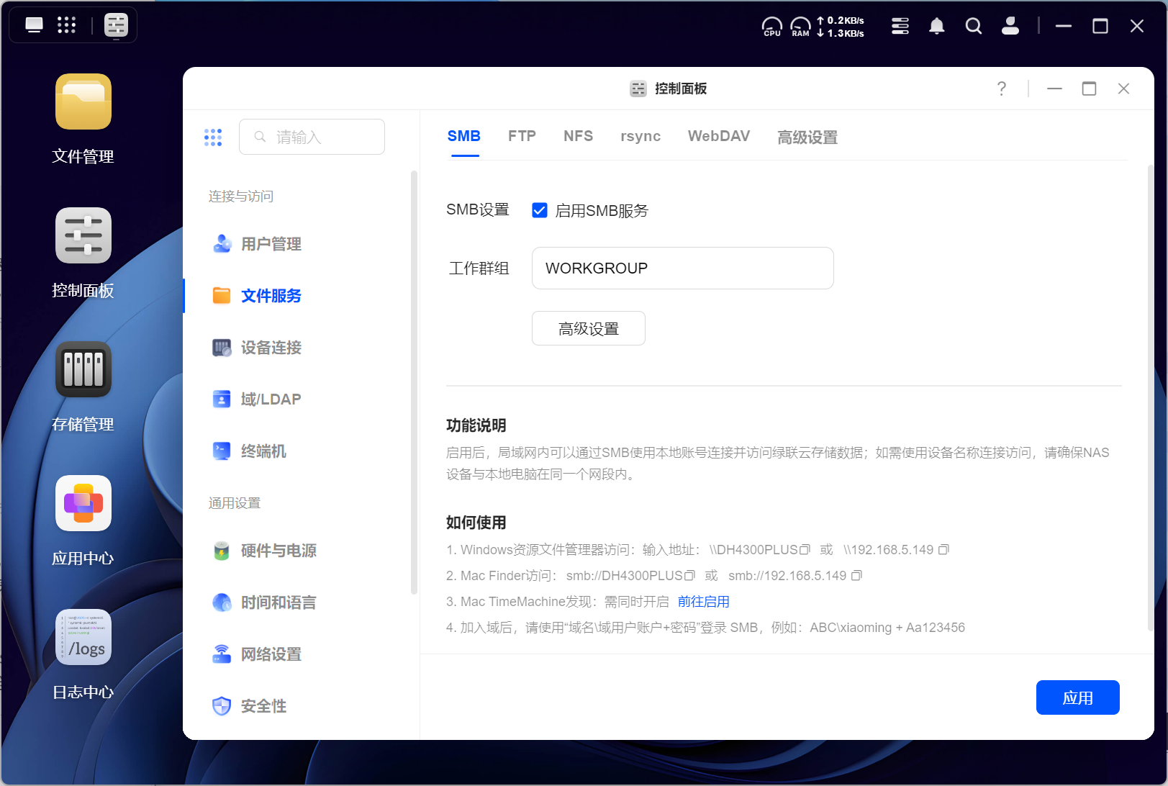The height and width of the screenshot is (786, 1168).
Task: Open notifications bell
Action: (936, 26)
